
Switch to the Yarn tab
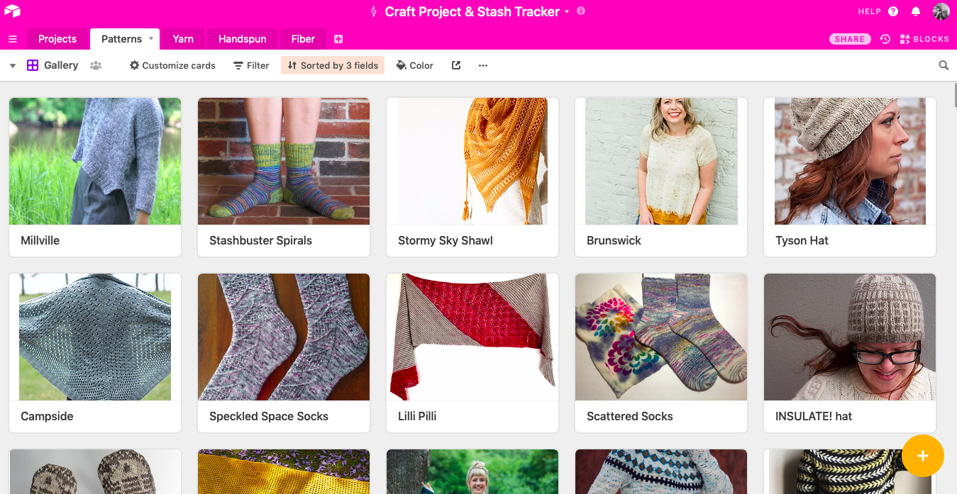pyautogui.click(x=183, y=39)
